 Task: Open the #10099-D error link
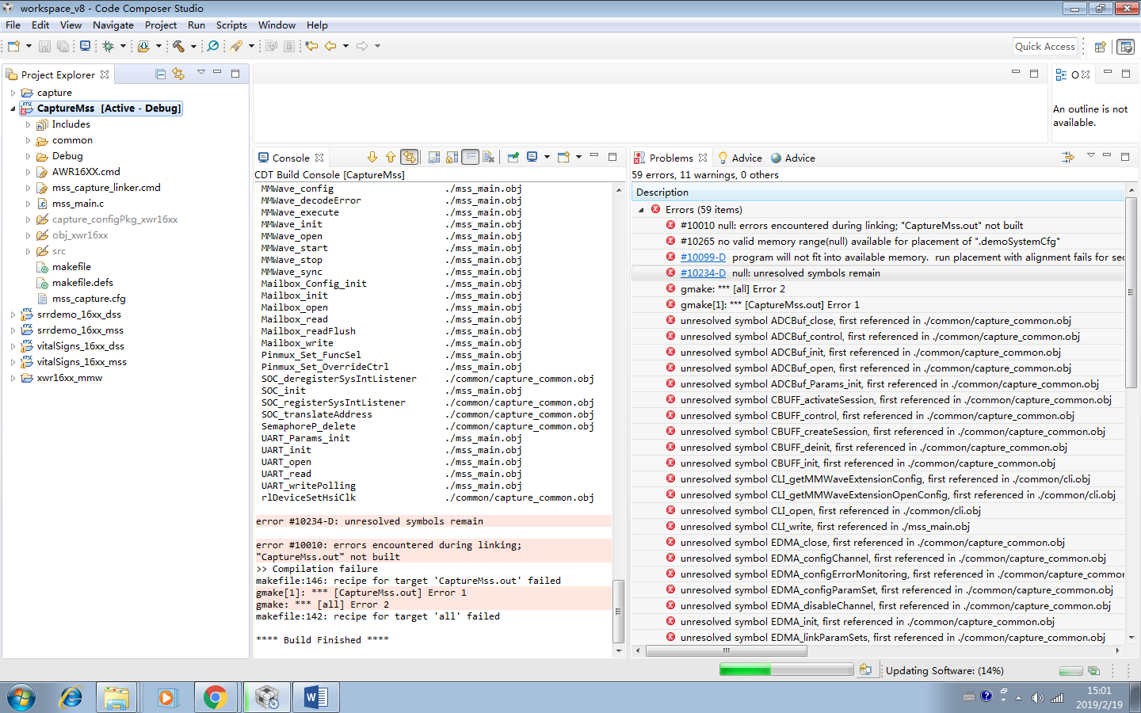(703, 257)
